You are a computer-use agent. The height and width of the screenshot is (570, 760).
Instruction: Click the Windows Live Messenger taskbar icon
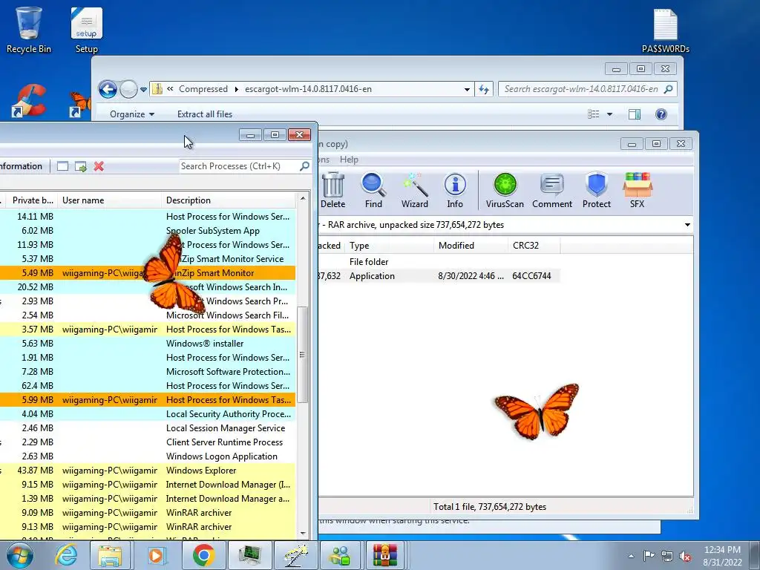[340, 555]
